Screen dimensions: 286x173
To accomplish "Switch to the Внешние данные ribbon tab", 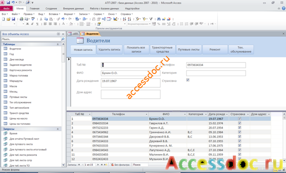I will (x=73, y=8).
